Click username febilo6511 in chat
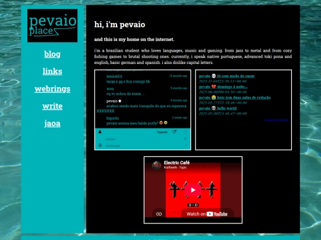The width and height of the screenshot is (321, 240). [114, 76]
